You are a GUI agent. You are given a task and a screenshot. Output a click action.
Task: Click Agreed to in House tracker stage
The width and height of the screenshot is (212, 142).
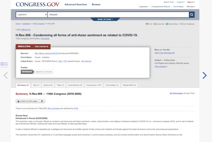pos(44,72)
